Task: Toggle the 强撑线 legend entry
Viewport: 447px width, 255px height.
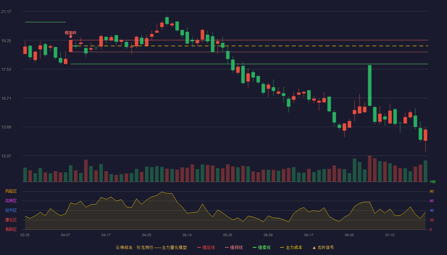Action: [261, 247]
